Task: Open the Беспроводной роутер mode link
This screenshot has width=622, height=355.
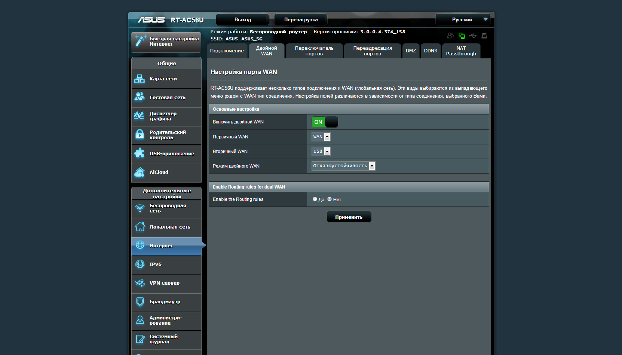Action: 278,32
